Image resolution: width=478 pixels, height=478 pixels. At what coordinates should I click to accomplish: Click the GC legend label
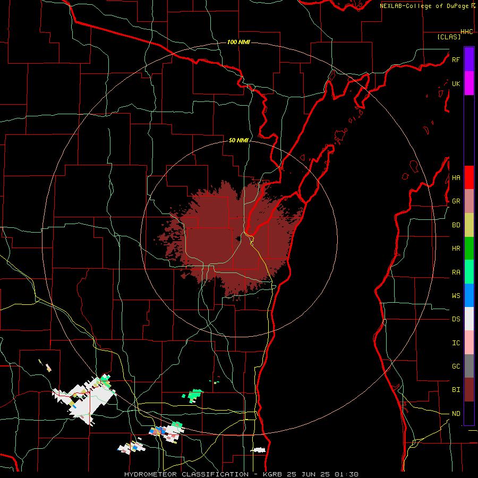tap(456, 366)
